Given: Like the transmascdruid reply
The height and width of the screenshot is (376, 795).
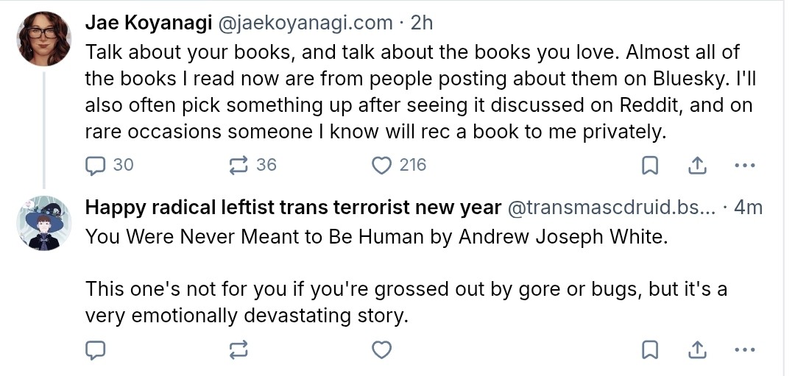Looking at the screenshot, I should (382, 350).
